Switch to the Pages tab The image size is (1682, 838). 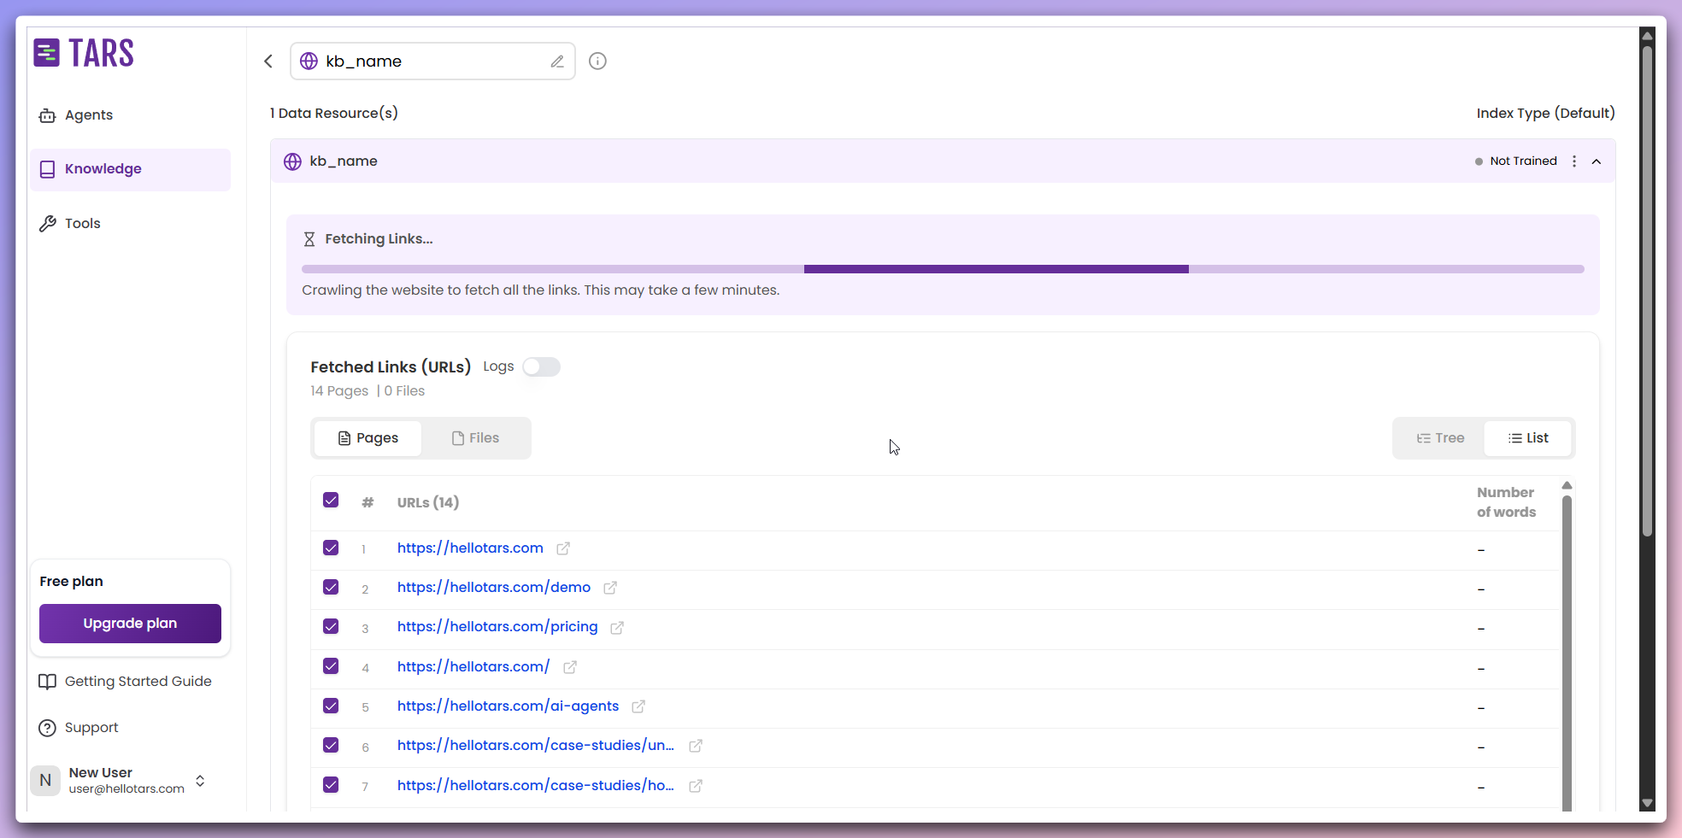click(x=368, y=438)
